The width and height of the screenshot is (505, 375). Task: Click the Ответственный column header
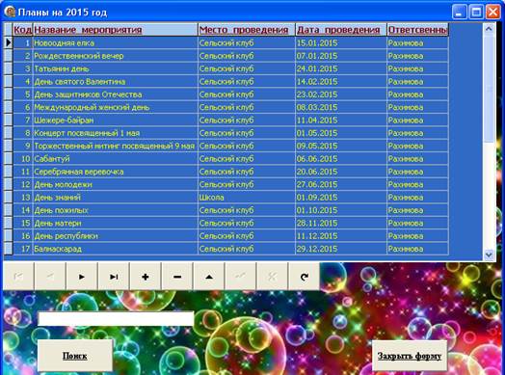(x=417, y=30)
